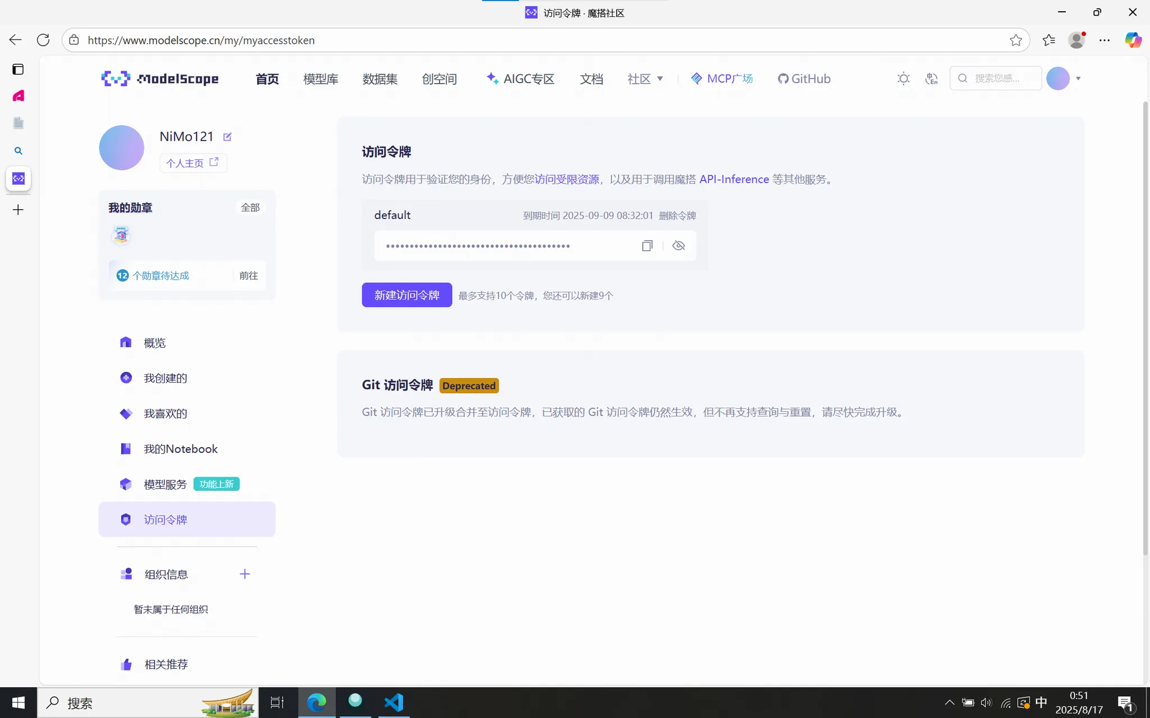Open Edge sidebar ModelScope tab icon
The width and height of the screenshot is (1150, 718).
(x=19, y=178)
